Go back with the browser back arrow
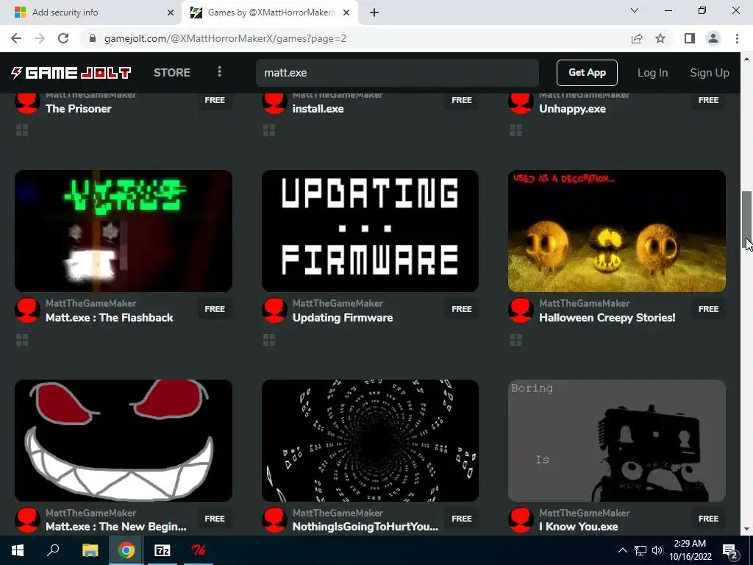753x565 pixels. coord(16,38)
